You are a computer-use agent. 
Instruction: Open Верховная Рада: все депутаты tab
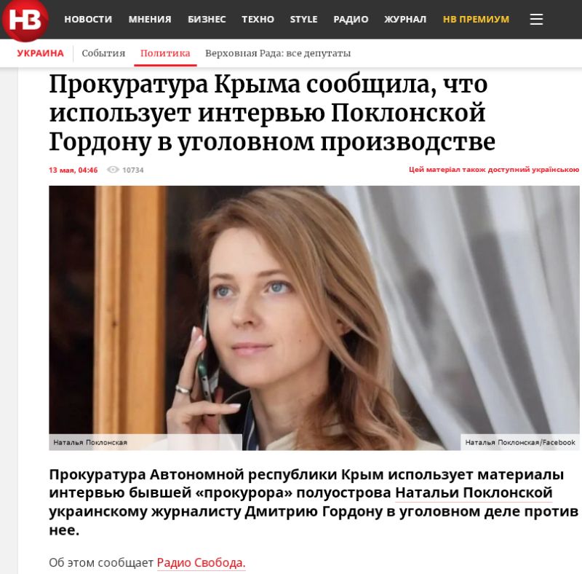[x=278, y=53]
